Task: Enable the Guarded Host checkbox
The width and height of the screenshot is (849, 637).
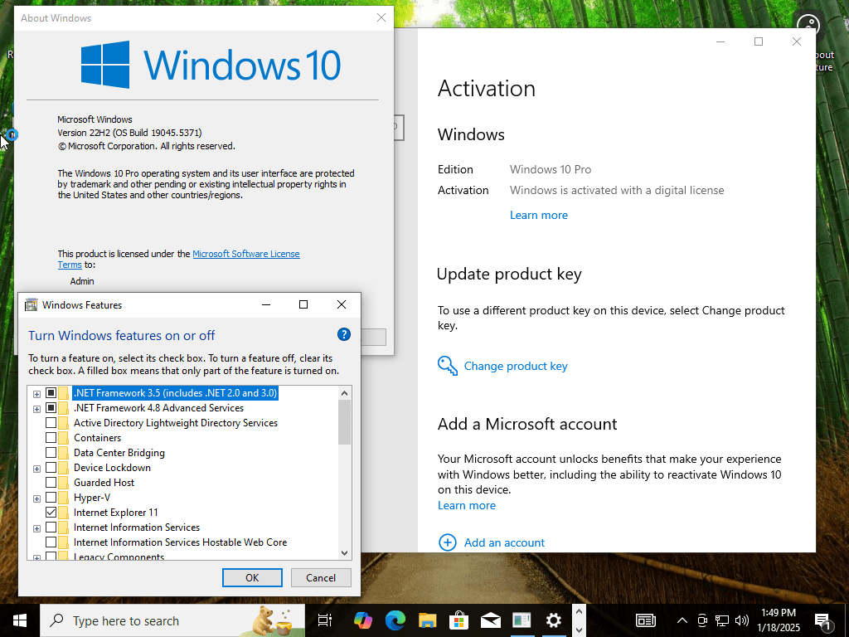Action: click(x=51, y=482)
